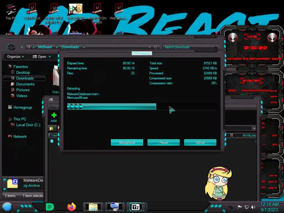Click the Favorites star icon

pyautogui.click(x=10, y=67)
